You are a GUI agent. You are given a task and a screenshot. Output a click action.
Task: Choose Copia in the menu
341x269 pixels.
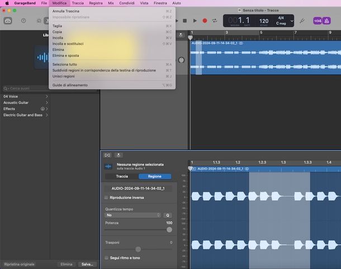[x=112, y=32]
